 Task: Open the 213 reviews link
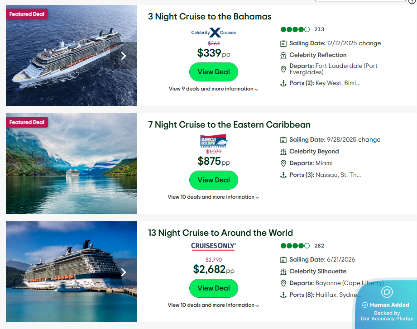(x=319, y=29)
